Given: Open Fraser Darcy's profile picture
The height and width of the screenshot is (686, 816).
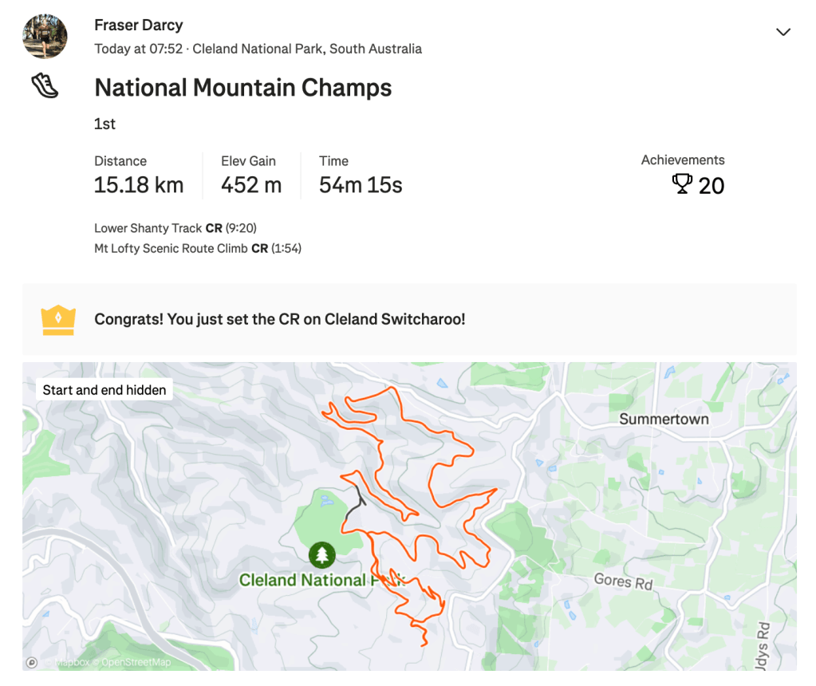Looking at the screenshot, I should point(45,36).
